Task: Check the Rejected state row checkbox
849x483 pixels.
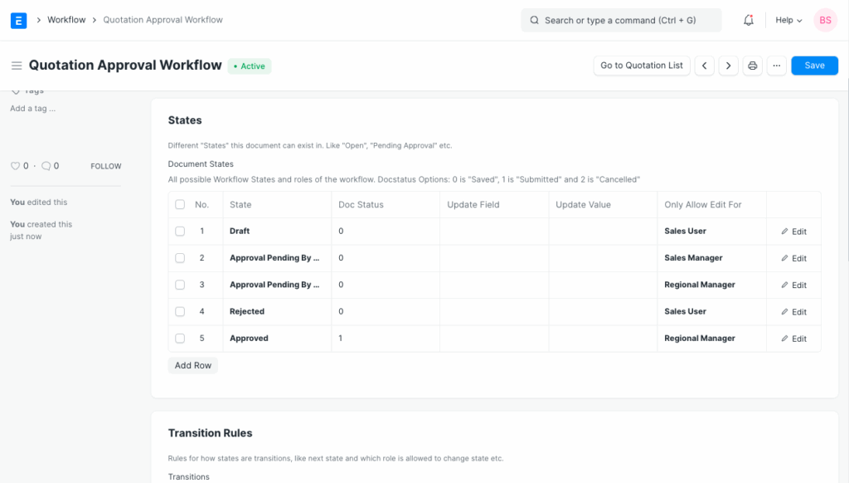Action: pyautogui.click(x=180, y=312)
